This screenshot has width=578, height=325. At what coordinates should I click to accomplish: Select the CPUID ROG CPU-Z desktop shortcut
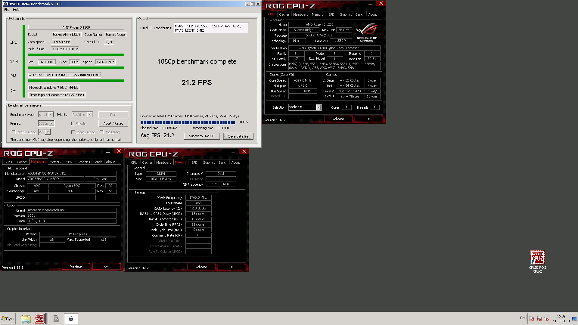pos(537,262)
